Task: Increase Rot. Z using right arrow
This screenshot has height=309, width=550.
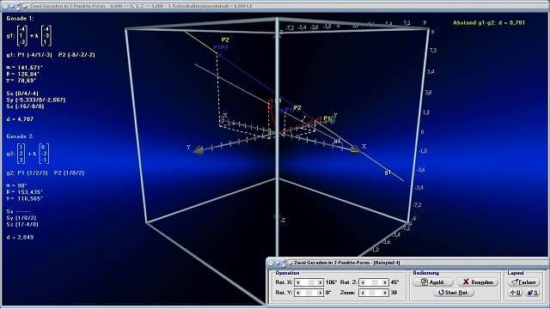Action: tap(384, 282)
